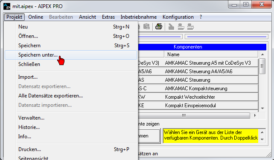This screenshot has height=160, width=274.
Task: Click the down arrow of the yellow hint text box
Action: [x=262, y=139]
